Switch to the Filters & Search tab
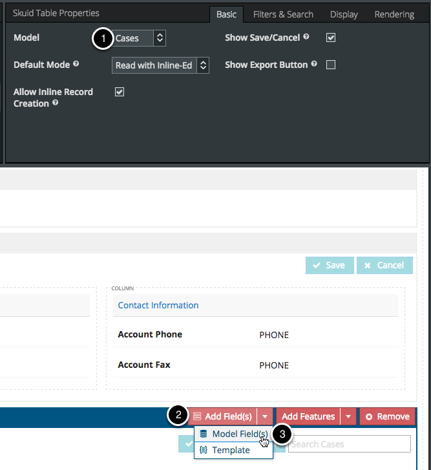The width and height of the screenshot is (431, 470). pos(283,14)
